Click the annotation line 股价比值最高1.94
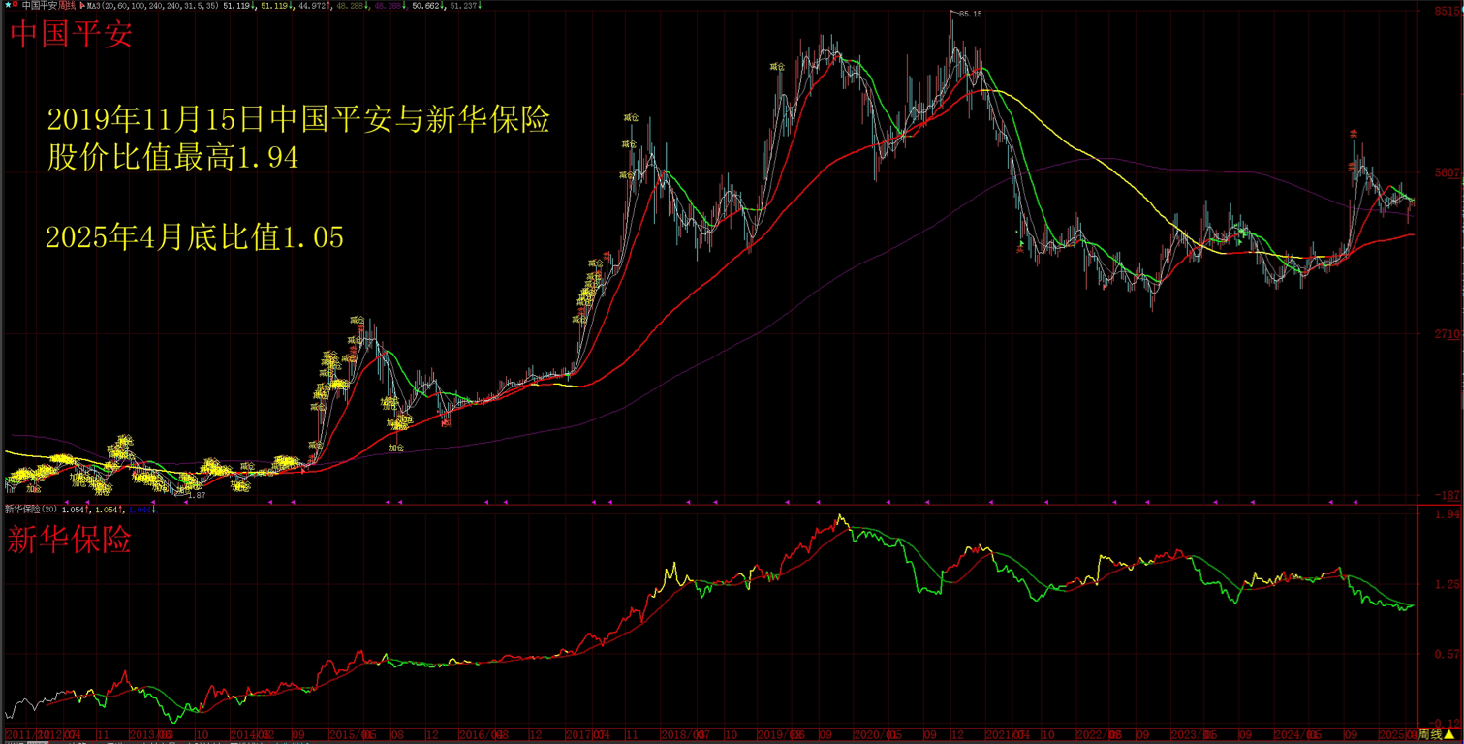This screenshot has width=1464, height=744. (x=172, y=158)
